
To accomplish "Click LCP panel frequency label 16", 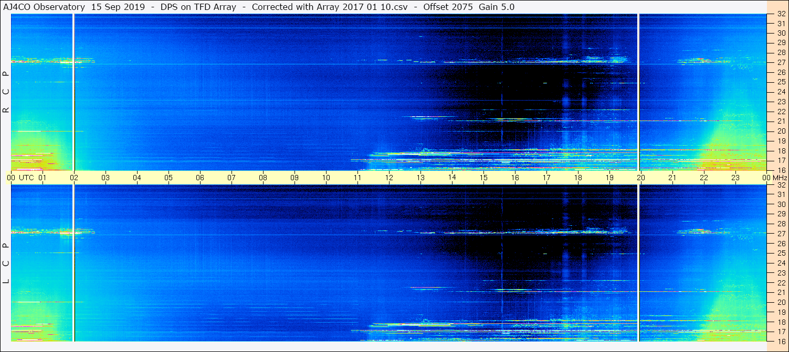I will 781,341.
